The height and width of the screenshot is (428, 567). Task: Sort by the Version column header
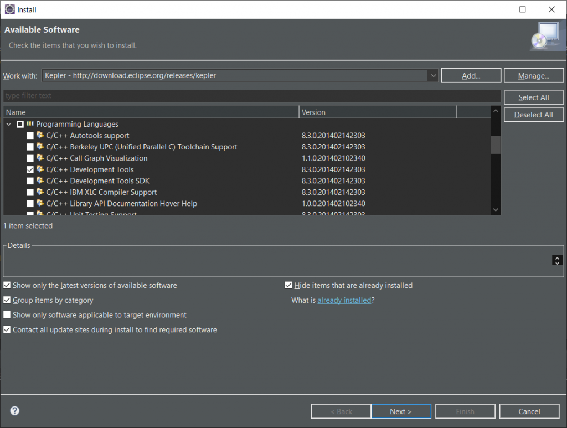tap(378, 112)
